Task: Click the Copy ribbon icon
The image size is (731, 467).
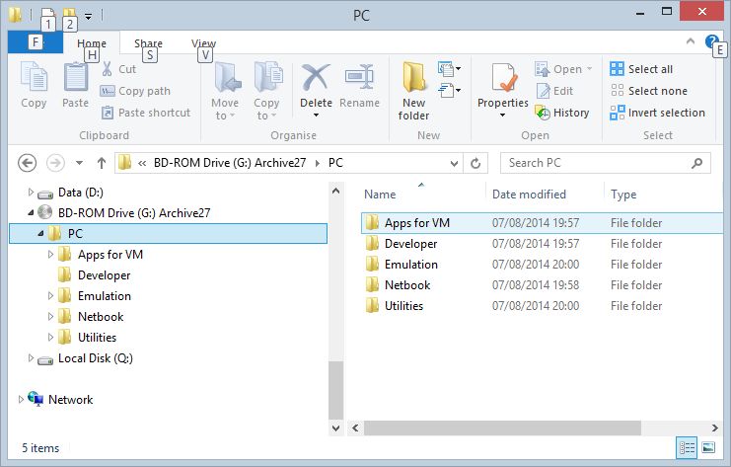Action: pos(34,77)
